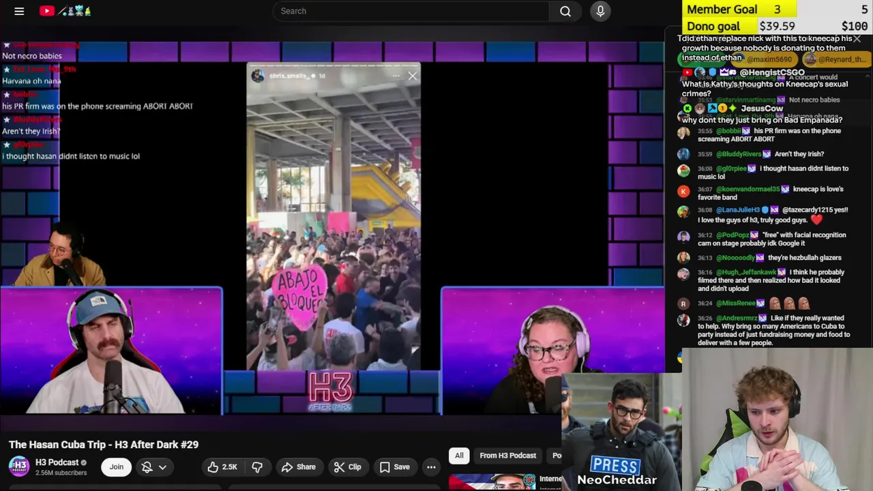
Task: Open chris_smalls_ story profile picture
Action: pyautogui.click(x=257, y=76)
